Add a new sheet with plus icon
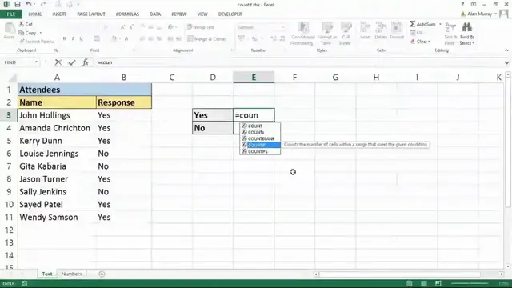 coord(102,274)
